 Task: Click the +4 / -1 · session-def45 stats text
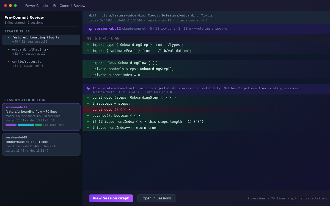[x=28, y=66]
